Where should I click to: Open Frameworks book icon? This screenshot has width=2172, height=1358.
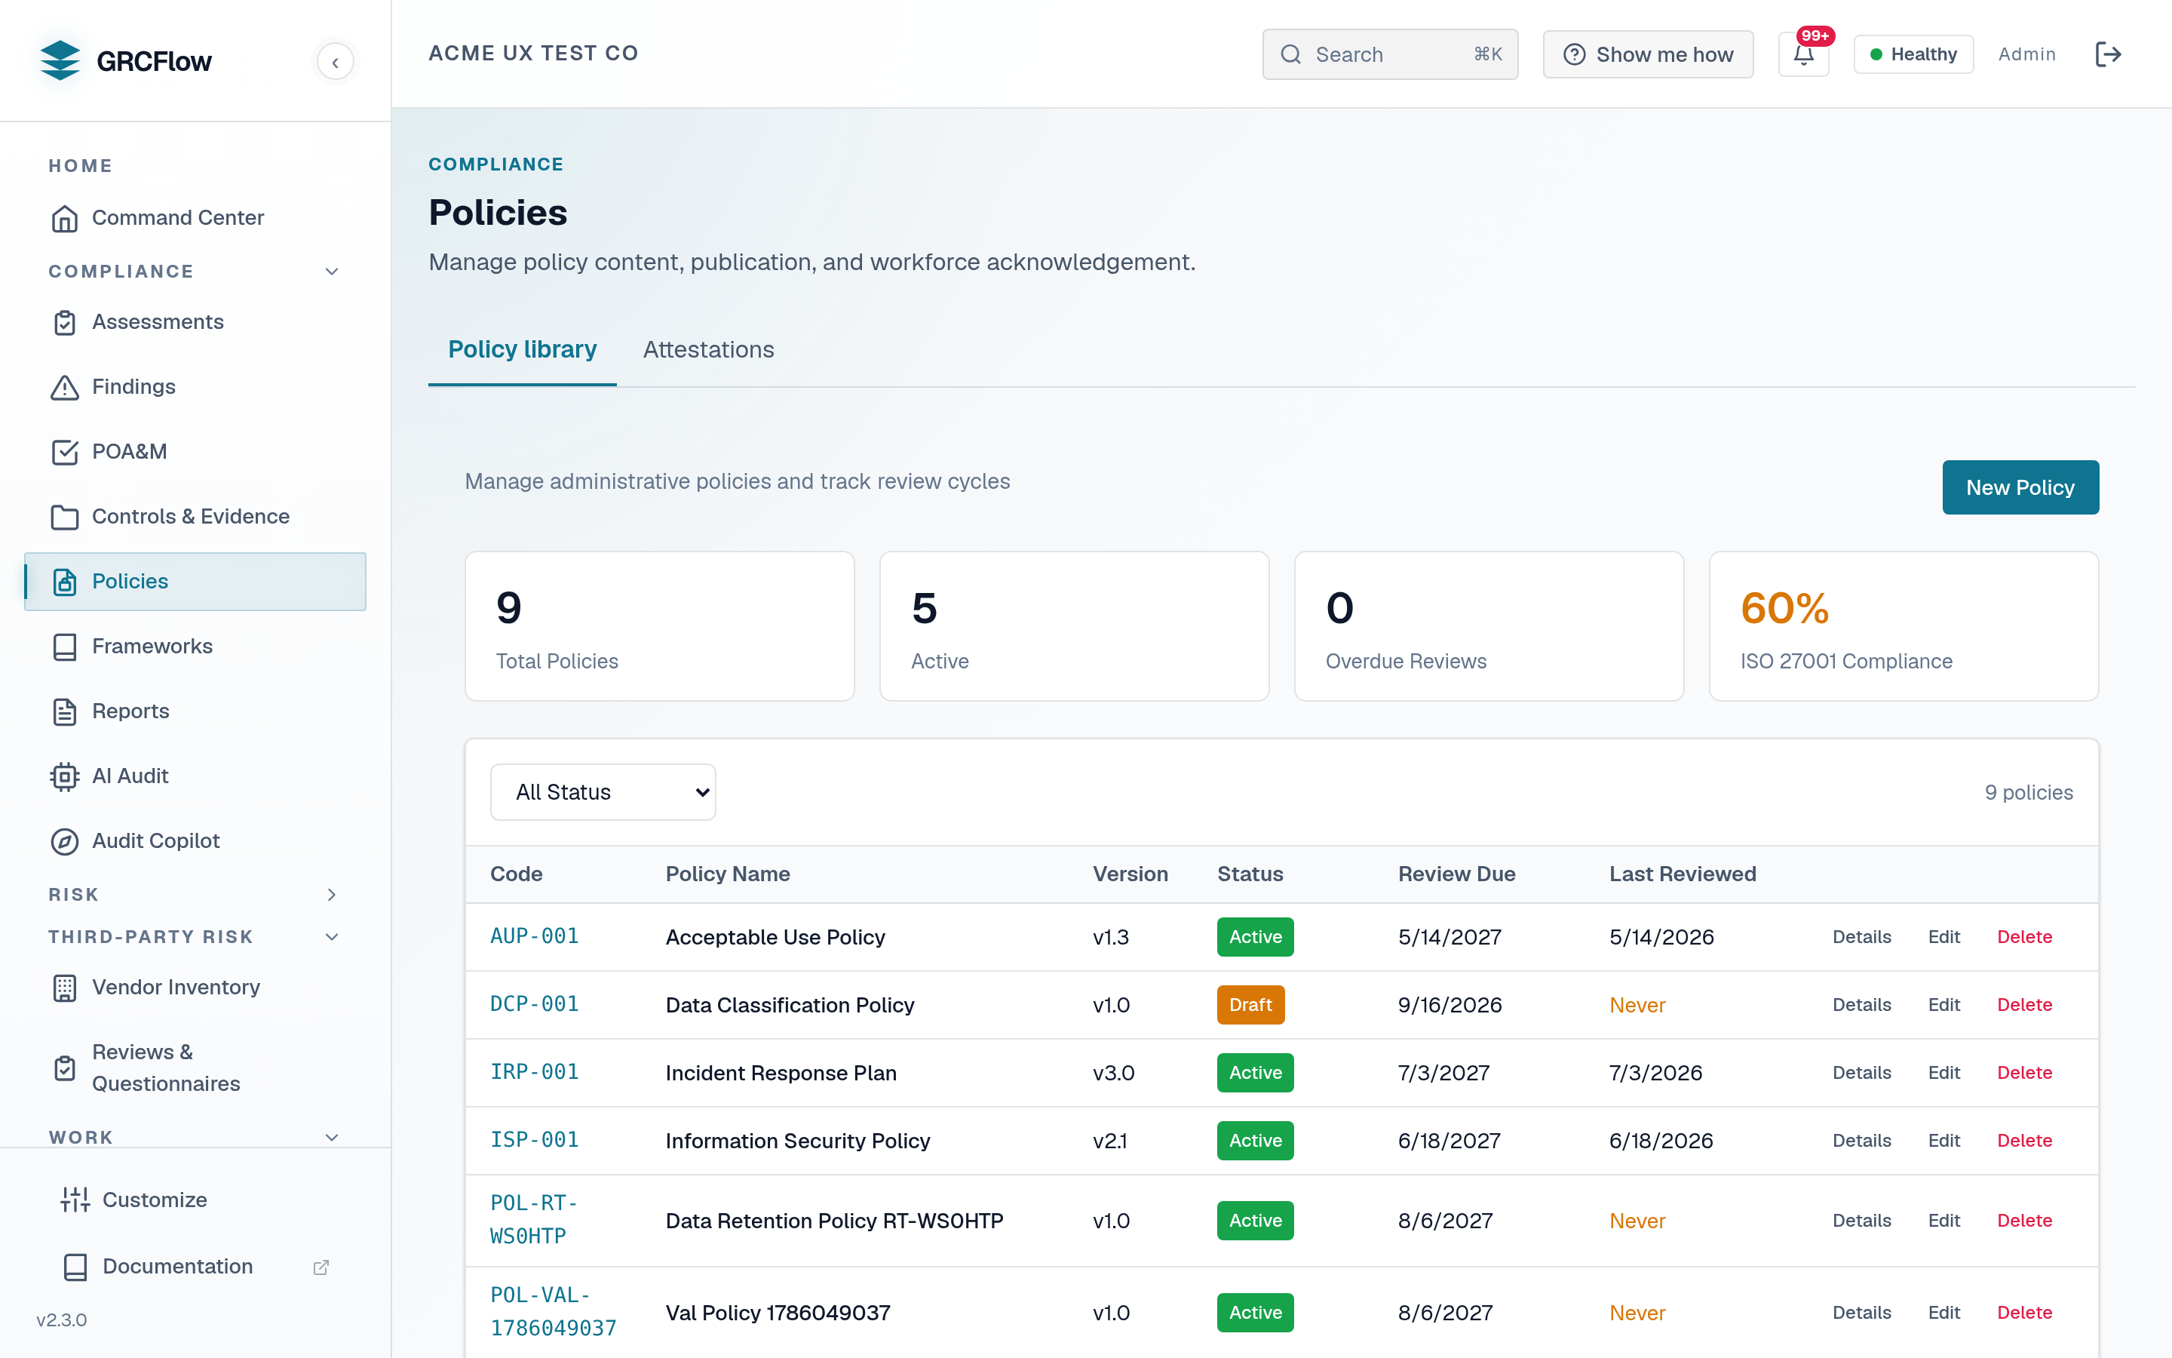click(65, 647)
